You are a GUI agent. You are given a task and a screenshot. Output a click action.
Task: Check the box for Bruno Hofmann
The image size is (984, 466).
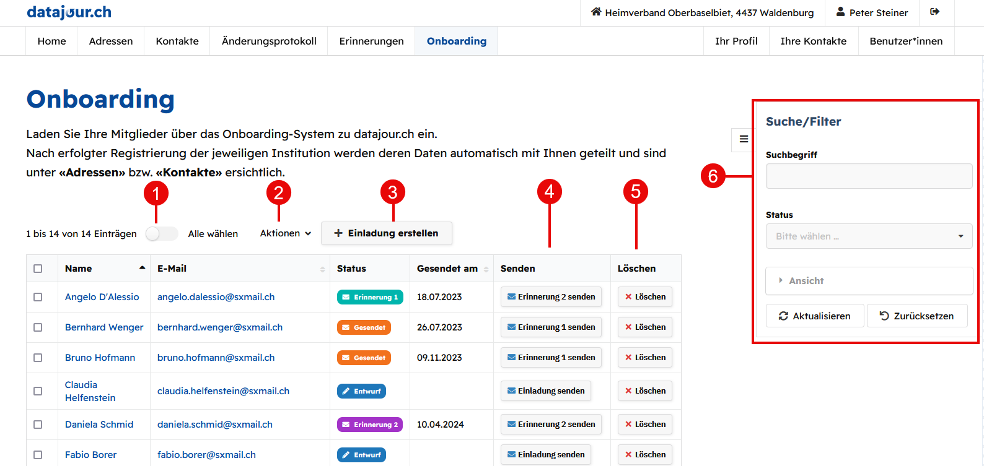pos(38,358)
